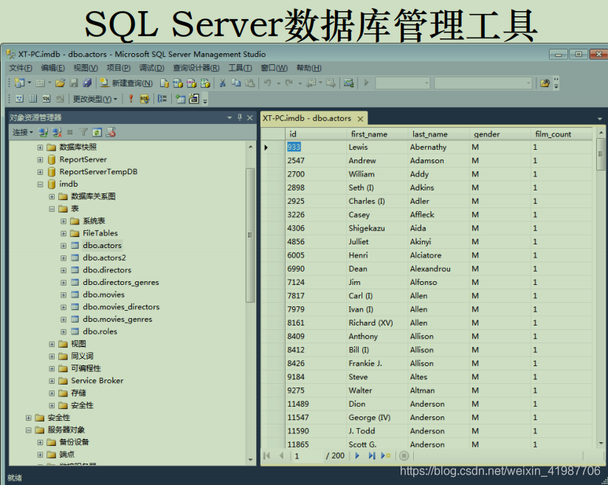
Task: Click the last_name column header
Action: [438, 134]
